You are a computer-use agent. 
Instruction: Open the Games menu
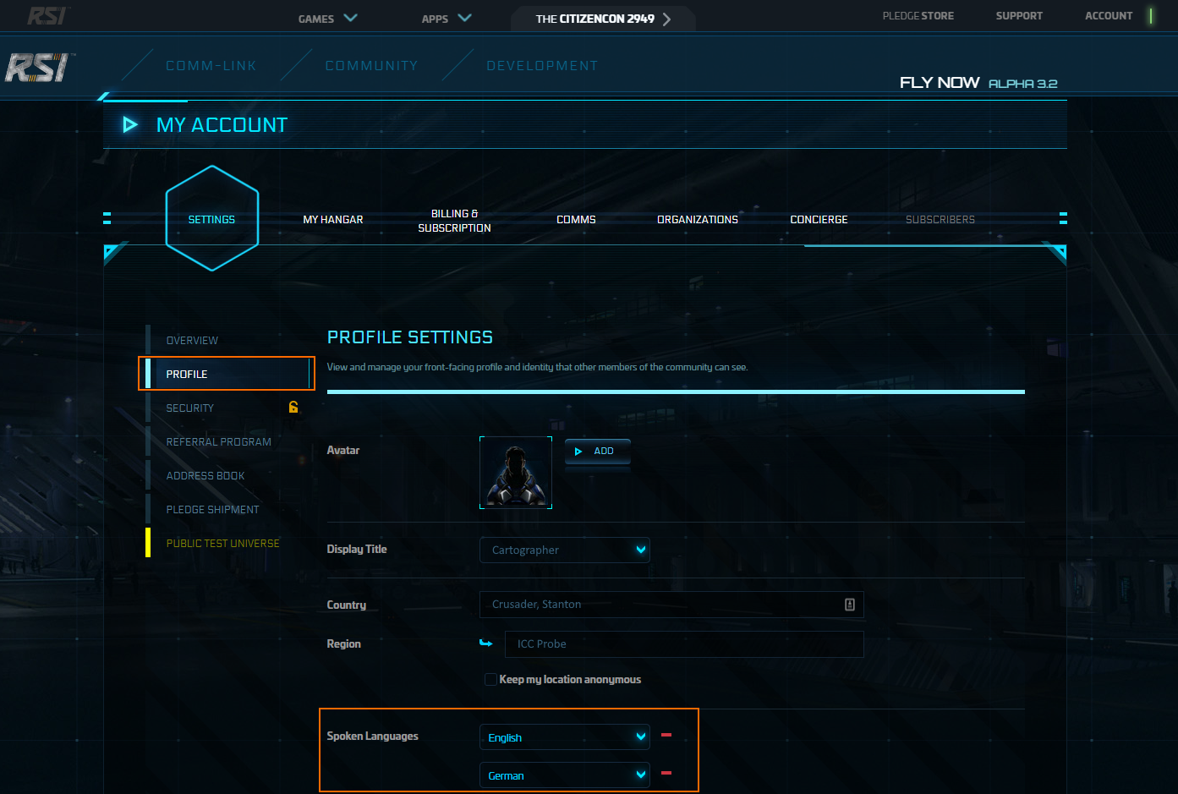(x=327, y=19)
